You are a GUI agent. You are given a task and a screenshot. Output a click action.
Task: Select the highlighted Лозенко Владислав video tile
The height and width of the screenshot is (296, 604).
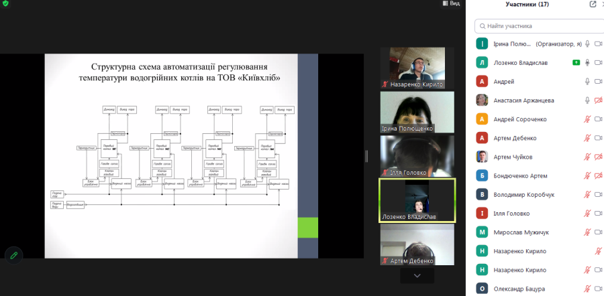pyautogui.click(x=417, y=200)
